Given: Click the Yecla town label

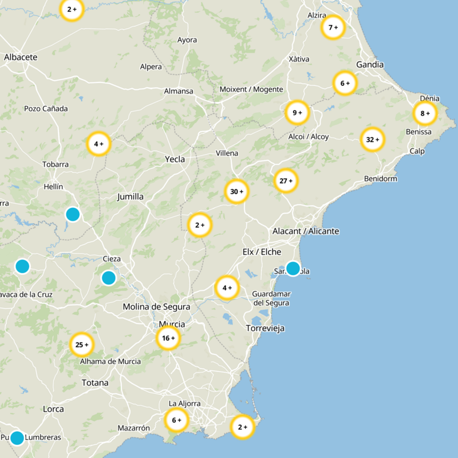Looking at the screenshot, I should click(175, 160).
